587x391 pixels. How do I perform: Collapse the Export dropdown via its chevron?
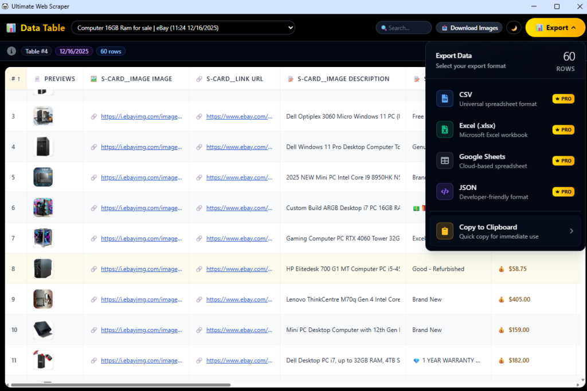(572, 27)
